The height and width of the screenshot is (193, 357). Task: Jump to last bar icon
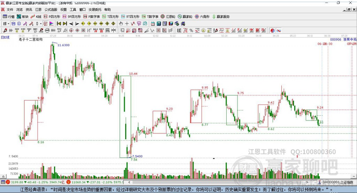pos(65,24)
